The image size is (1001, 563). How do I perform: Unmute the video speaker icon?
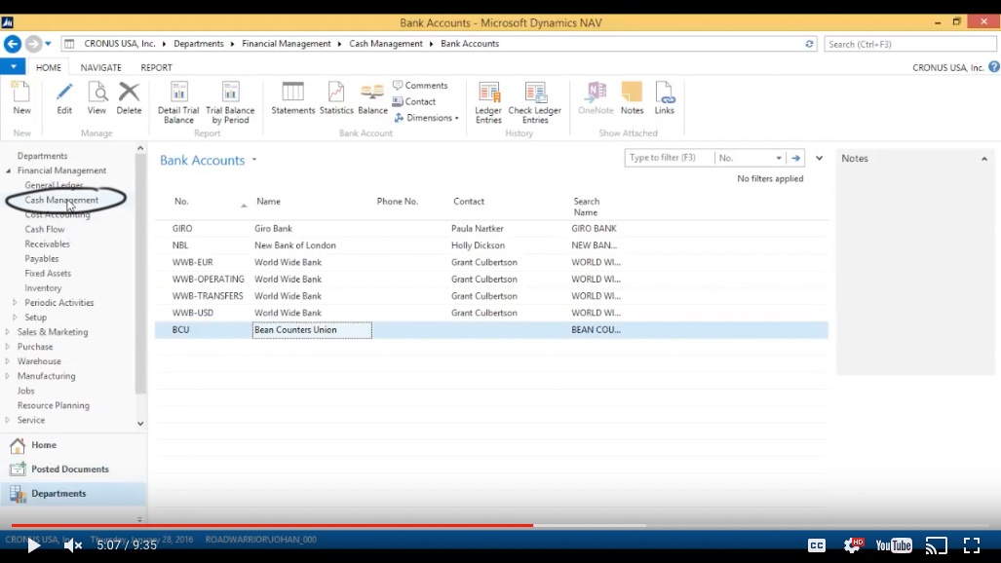click(73, 545)
